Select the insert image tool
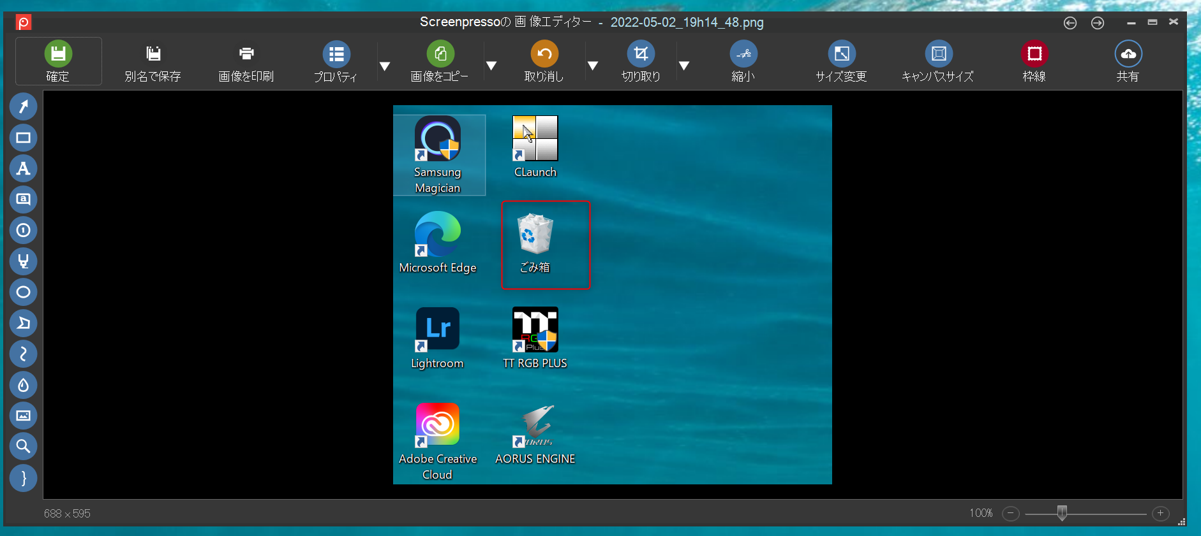Image resolution: width=1201 pixels, height=536 pixels. tap(23, 416)
